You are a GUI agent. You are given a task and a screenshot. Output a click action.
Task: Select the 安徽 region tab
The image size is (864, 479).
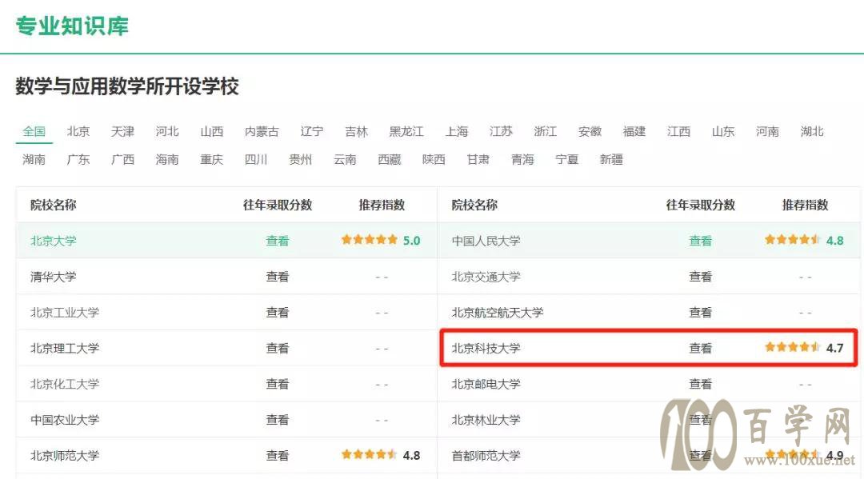(x=590, y=132)
